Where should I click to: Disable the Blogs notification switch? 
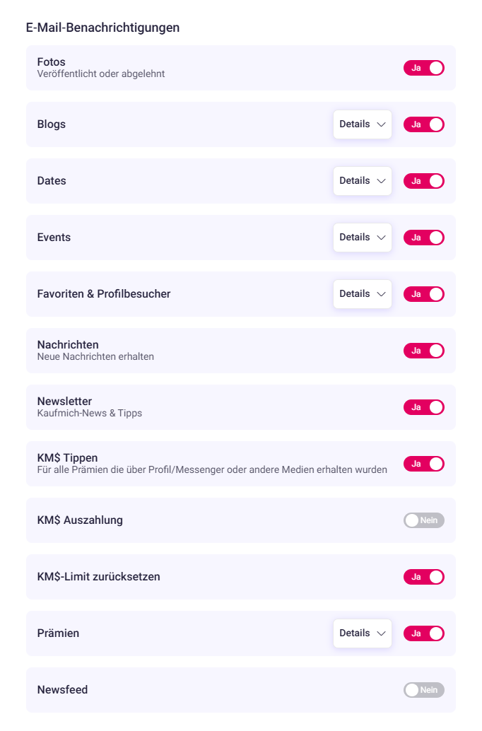point(424,124)
